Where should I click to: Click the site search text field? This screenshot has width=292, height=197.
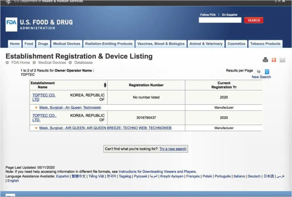click(x=220, y=20)
